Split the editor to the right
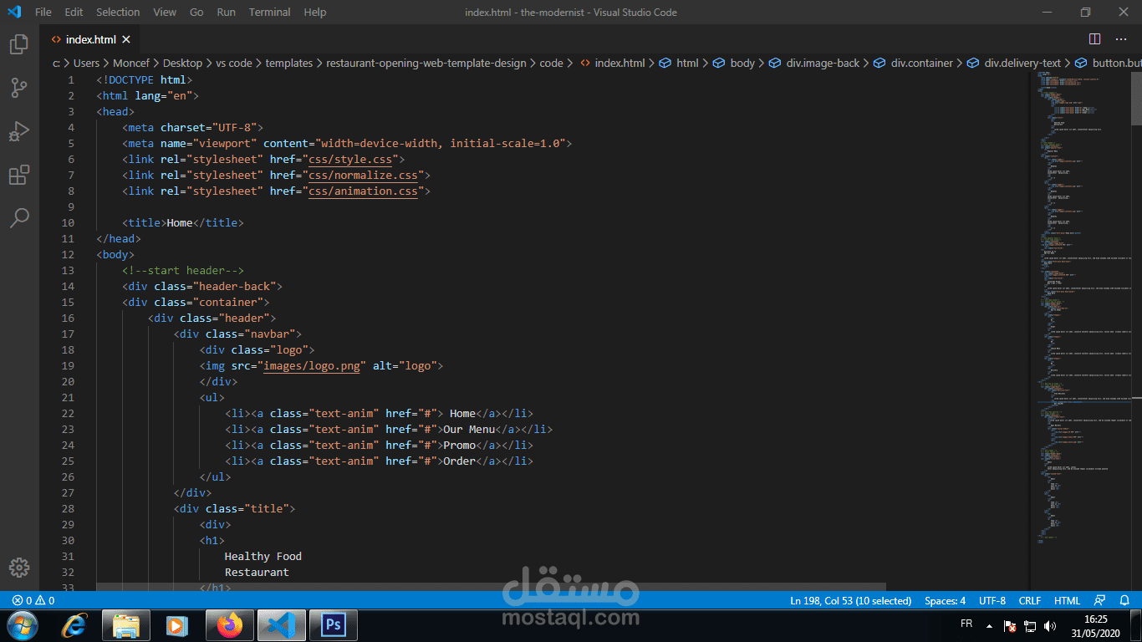 (x=1094, y=39)
